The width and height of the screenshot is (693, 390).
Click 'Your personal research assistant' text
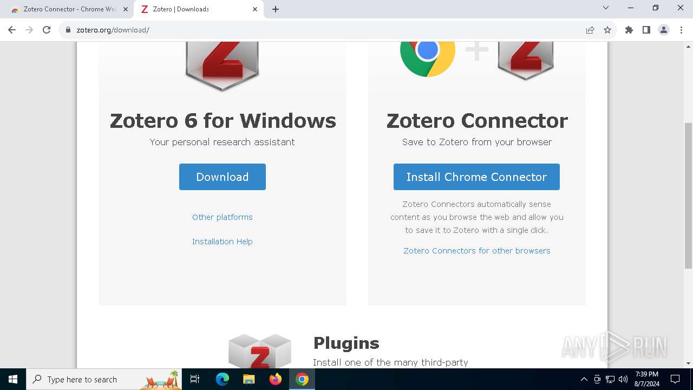[223, 142]
